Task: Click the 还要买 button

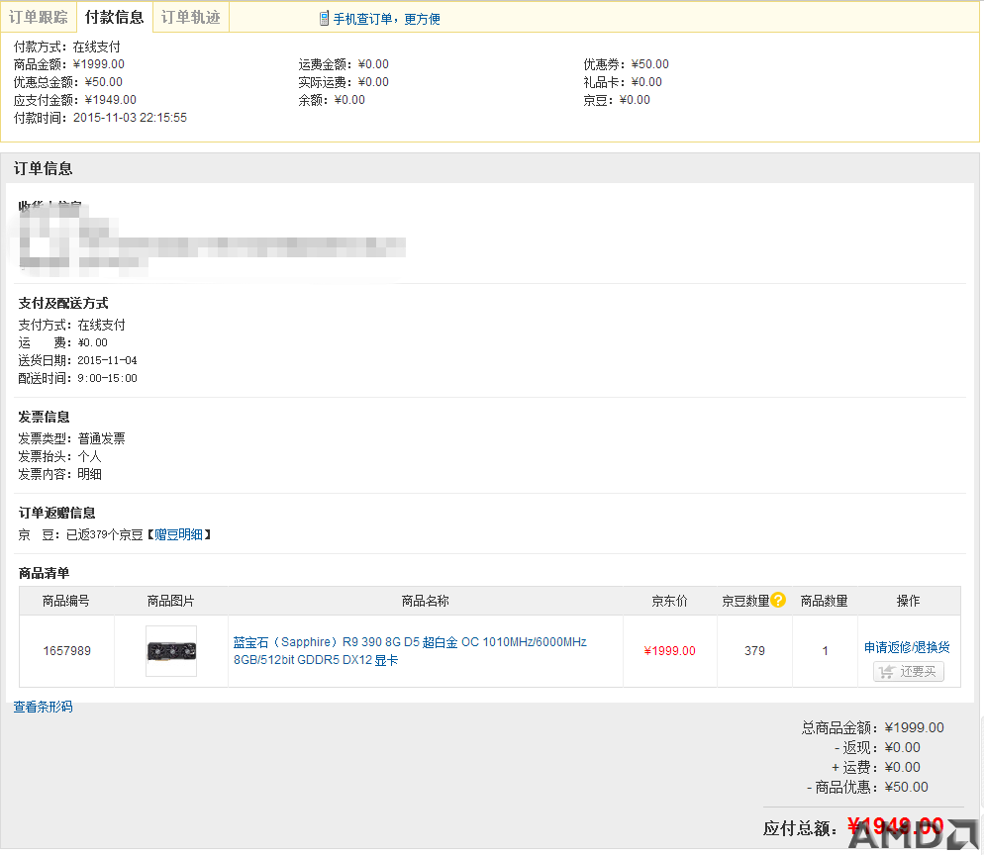Action: tap(909, 672)
